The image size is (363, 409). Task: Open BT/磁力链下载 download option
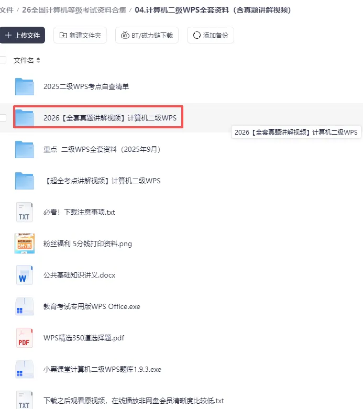[147, 35]
